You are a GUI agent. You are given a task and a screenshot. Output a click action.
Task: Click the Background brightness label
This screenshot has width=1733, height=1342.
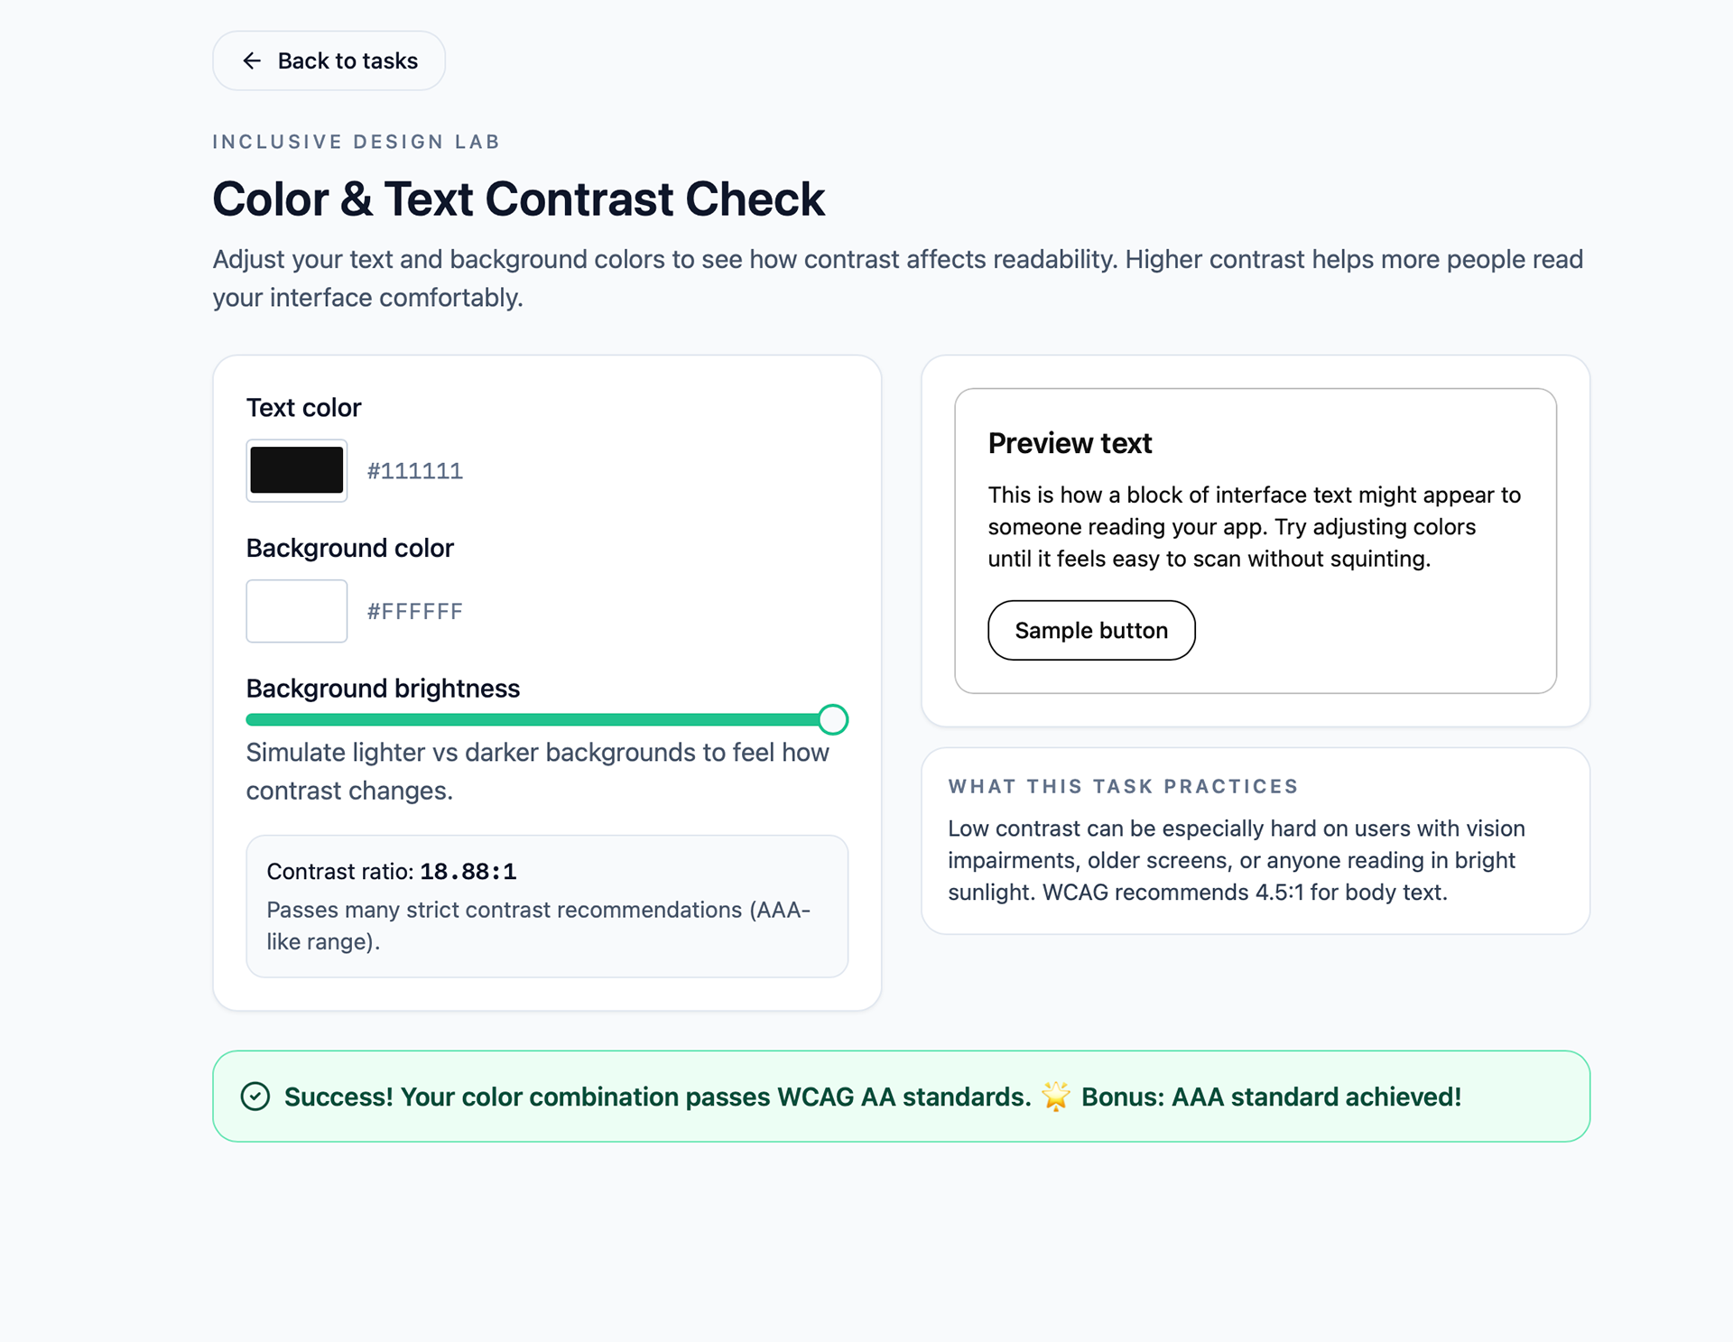(x=383, y=689)
